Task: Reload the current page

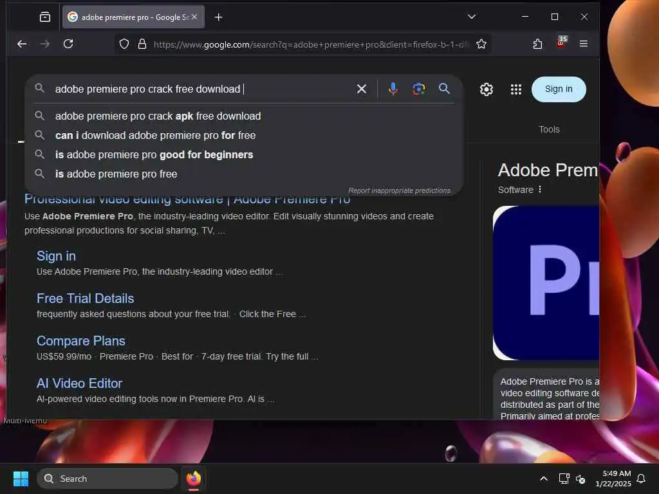Action: click(x=68, y=44)
